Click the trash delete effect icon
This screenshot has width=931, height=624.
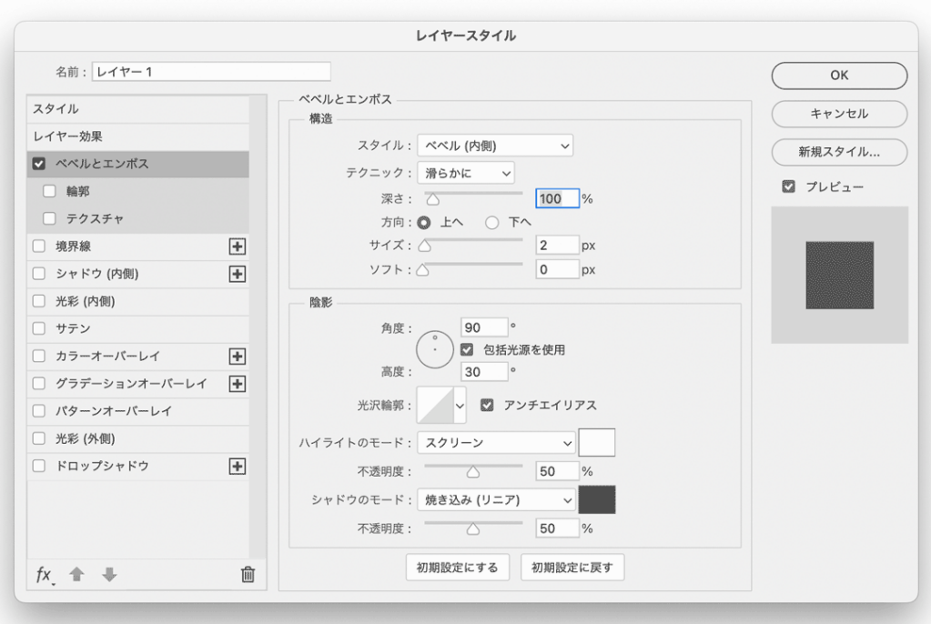tap(248, 575)
